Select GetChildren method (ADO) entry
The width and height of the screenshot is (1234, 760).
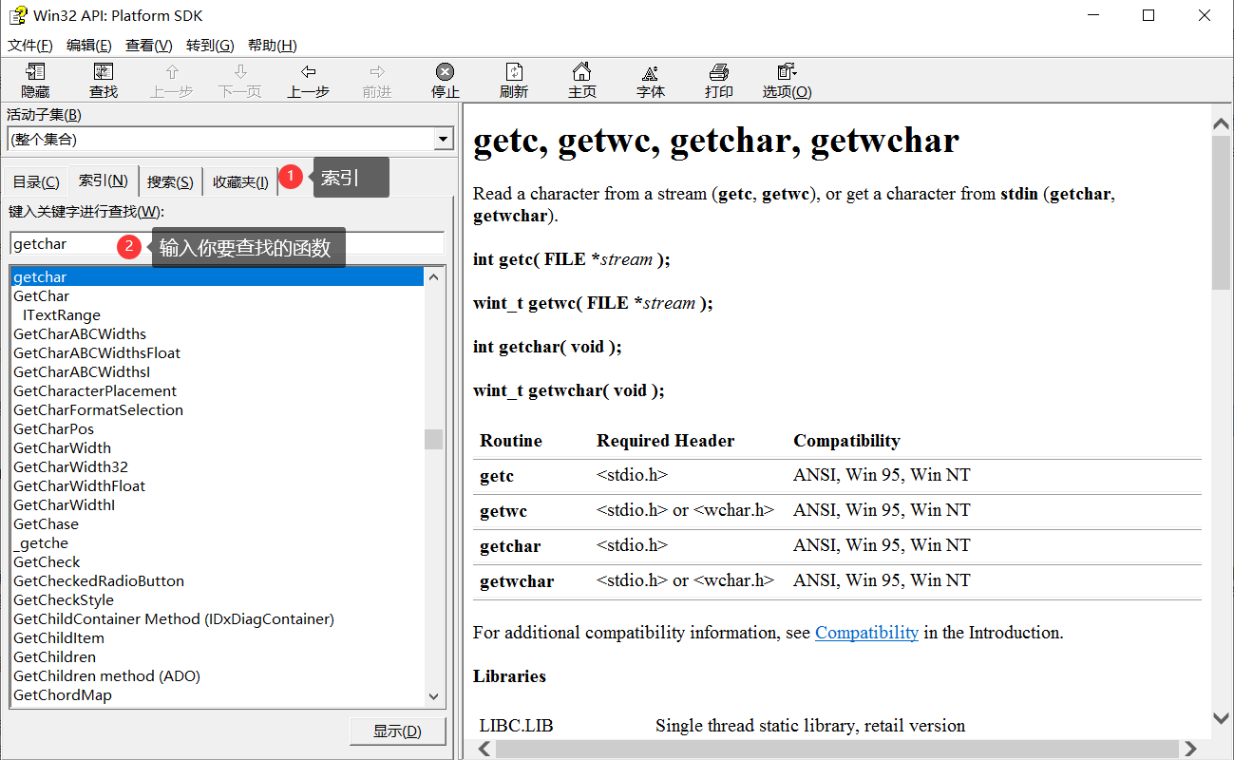107,676
